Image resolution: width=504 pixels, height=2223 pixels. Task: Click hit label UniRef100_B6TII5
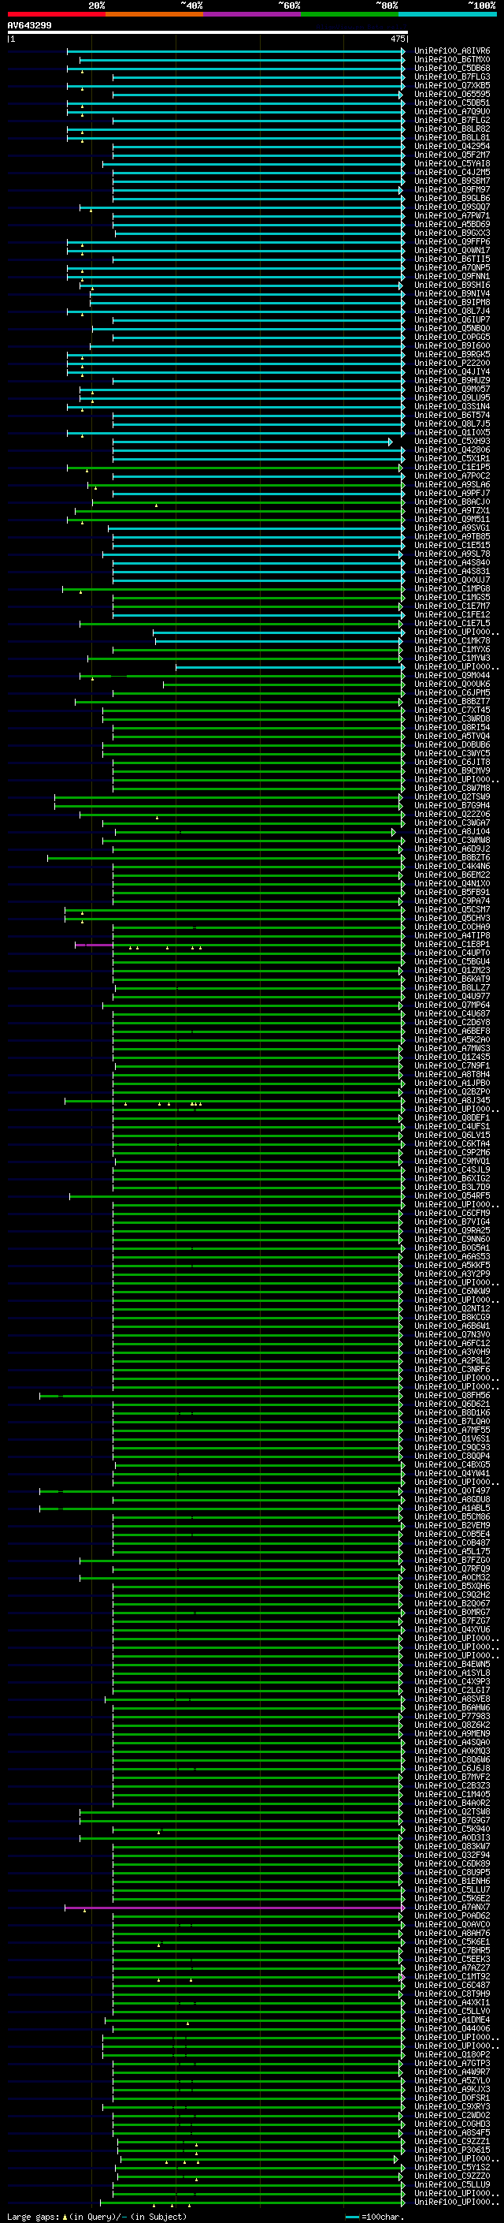[452, 259]
